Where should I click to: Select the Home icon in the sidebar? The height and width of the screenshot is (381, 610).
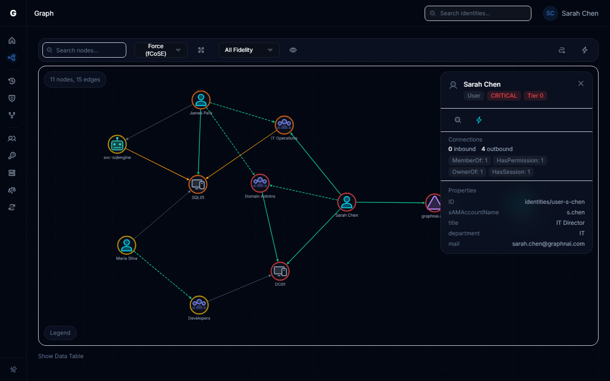click(x=12, y=40)
